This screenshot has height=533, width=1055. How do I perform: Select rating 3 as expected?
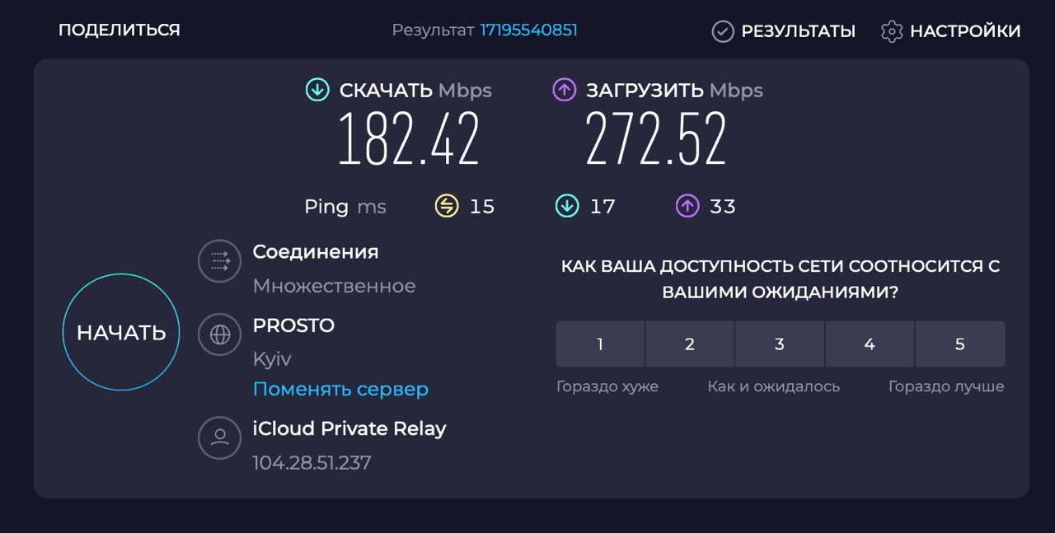(x=780, y=344)
